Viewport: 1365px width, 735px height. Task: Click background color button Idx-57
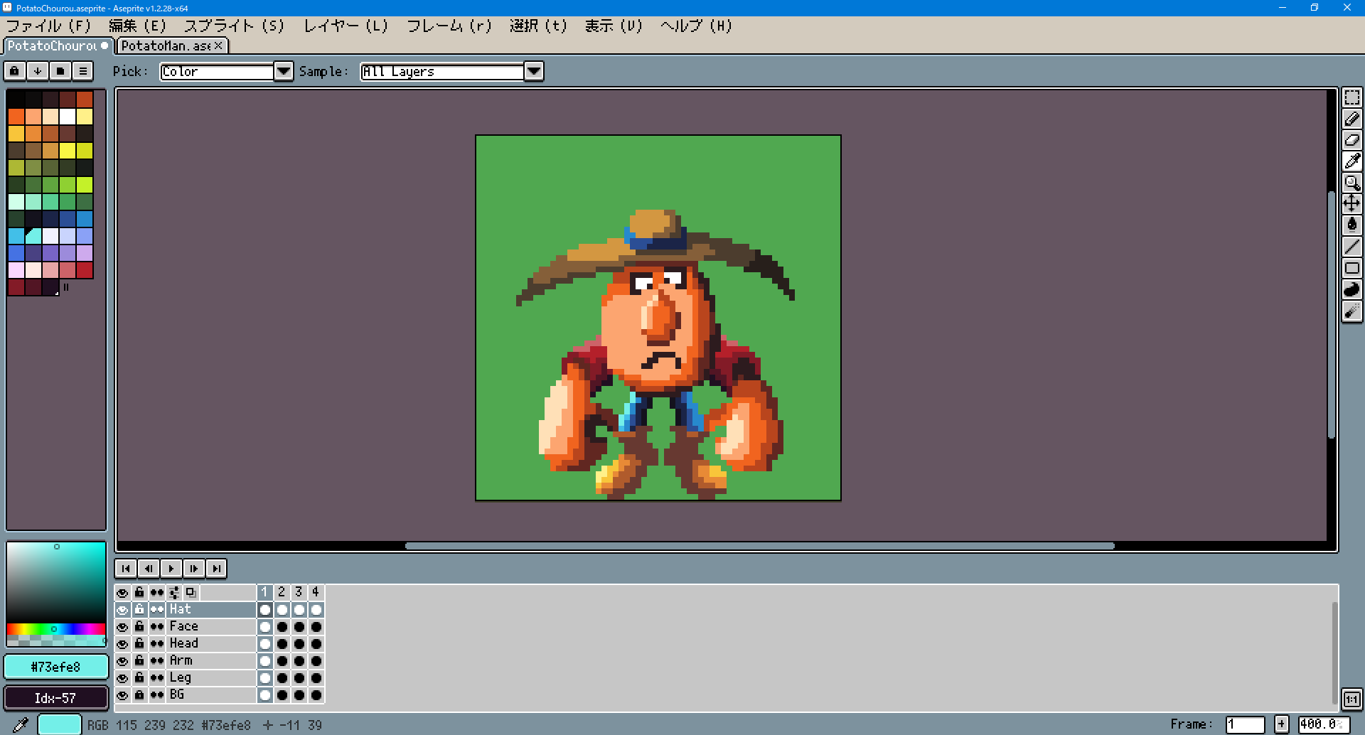pyautogui.click(x=55, y=698)
